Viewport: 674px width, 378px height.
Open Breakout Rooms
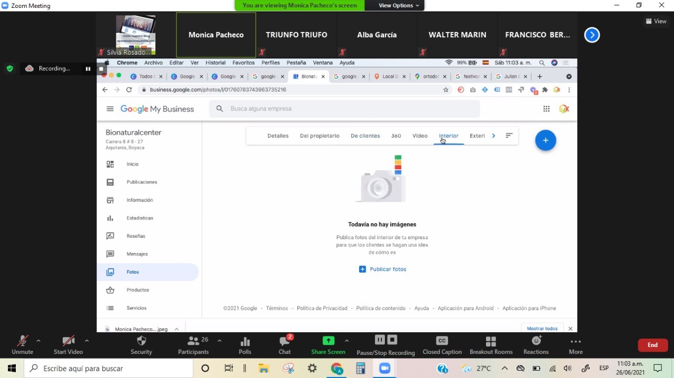coord(491,342)
